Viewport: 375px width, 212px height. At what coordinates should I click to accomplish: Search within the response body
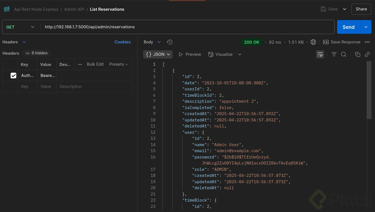[x=343, y=54]
